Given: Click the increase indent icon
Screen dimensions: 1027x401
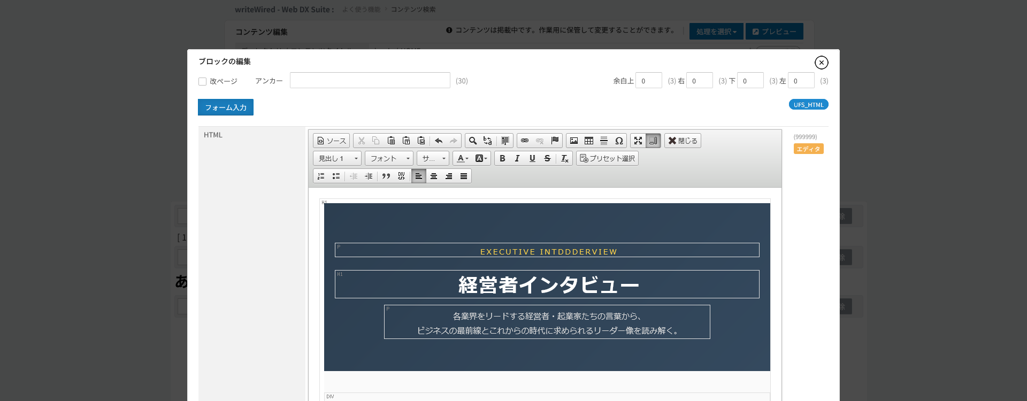Looking at the screenshot, I should click(369, 176).
